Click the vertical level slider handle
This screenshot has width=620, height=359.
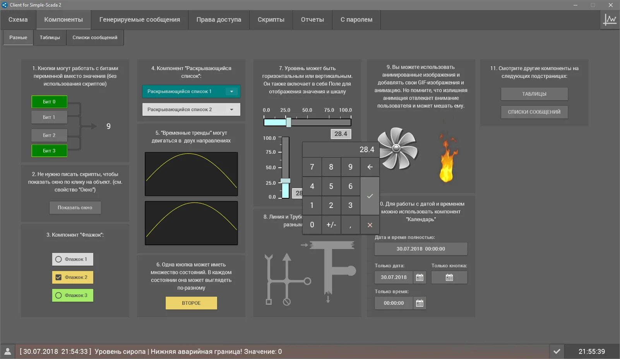[x=286, y=181]
